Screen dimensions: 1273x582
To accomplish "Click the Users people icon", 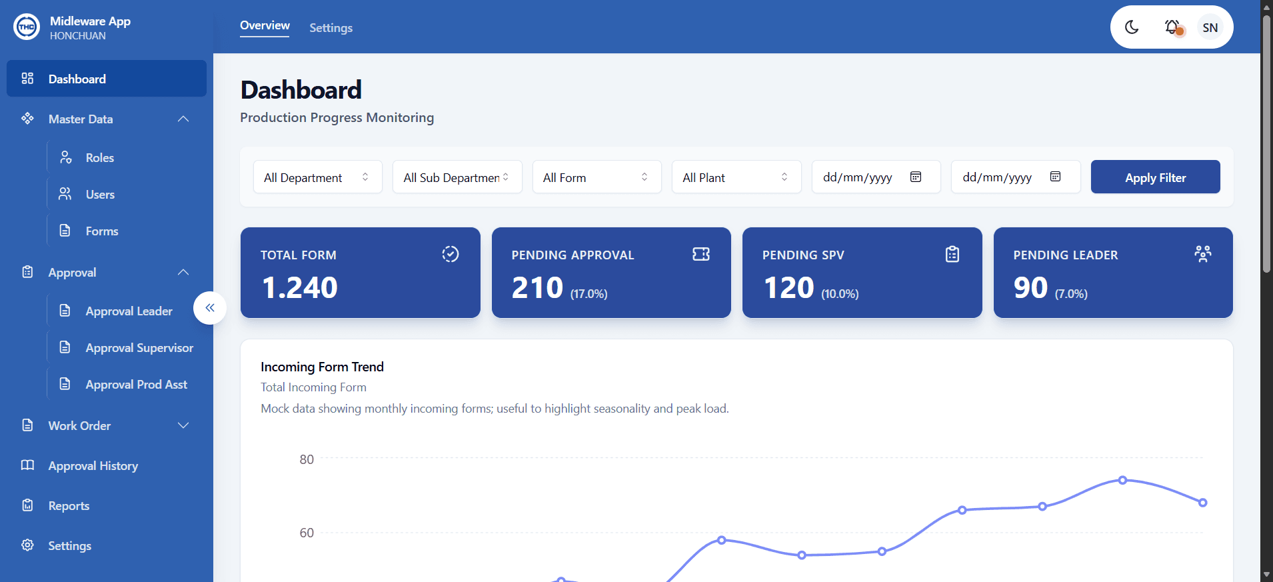I will point(65,194).
